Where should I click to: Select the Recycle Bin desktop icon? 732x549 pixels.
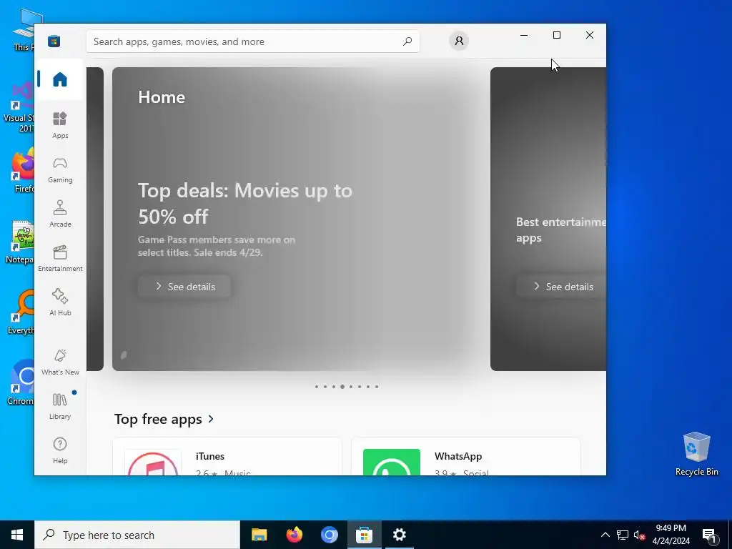[696, 453]
